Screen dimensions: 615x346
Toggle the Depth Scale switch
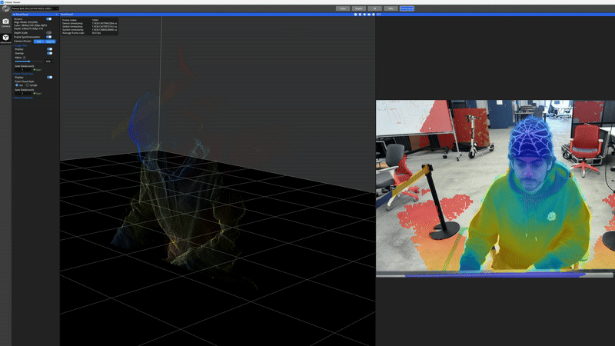click(x=49, y=33)
